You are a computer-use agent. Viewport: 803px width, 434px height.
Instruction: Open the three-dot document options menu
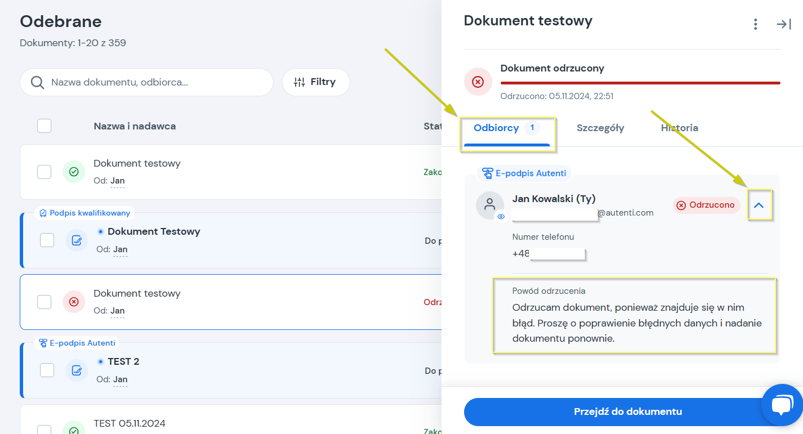(756, 24)
